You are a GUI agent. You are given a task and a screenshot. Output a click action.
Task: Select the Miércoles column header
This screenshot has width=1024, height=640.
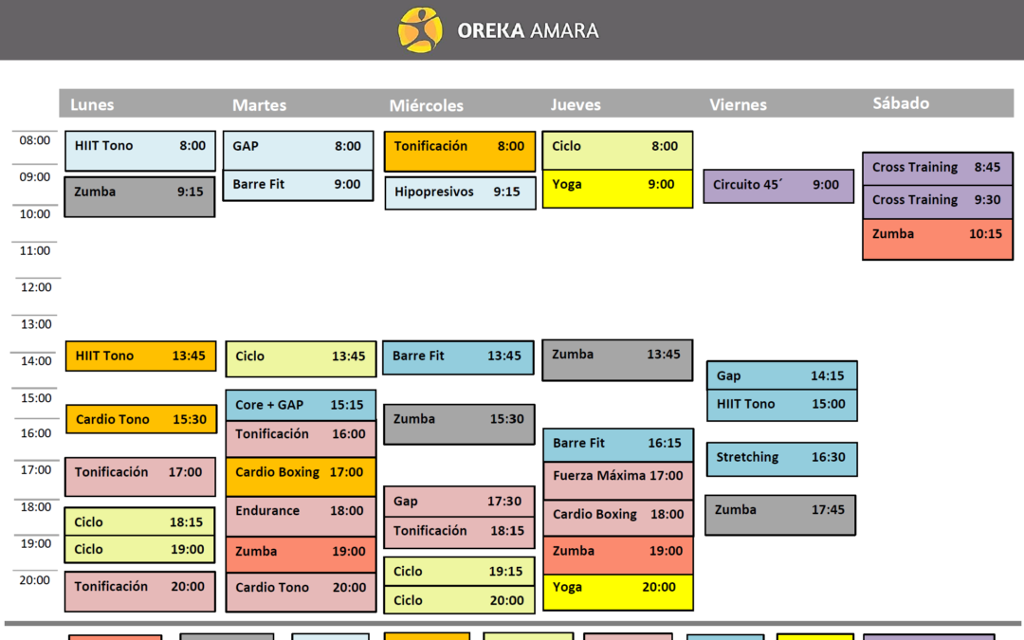click(x=427, y=106)
